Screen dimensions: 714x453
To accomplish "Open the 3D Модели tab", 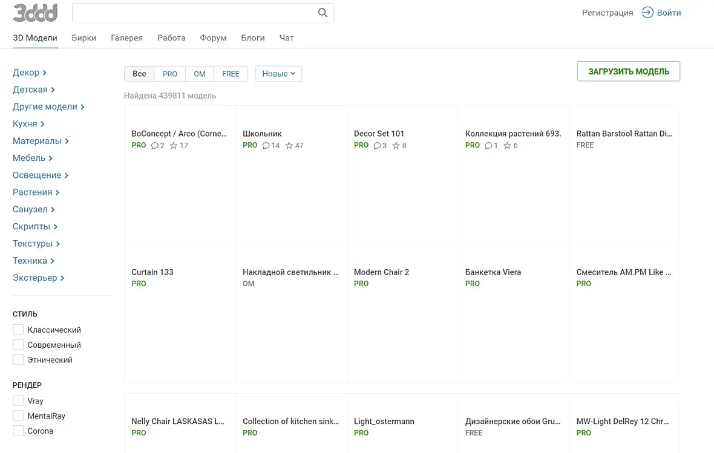I will tap(35, 37).
